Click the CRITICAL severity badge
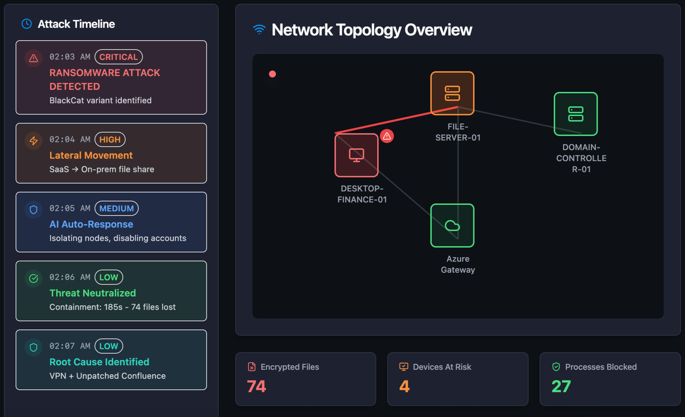685x417 pixels. pyautogui.click(x=118, y=57)
